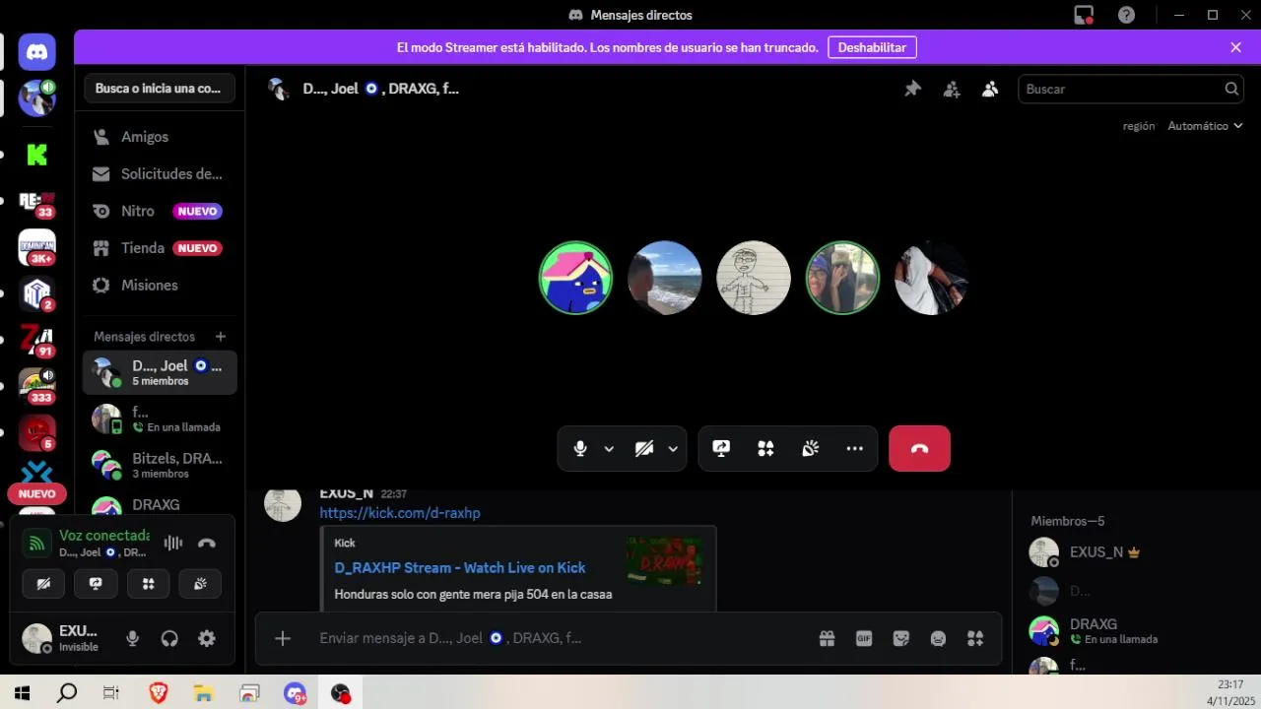
Task: Toggle noise suppression waveform icon
Action: point(173,544)
